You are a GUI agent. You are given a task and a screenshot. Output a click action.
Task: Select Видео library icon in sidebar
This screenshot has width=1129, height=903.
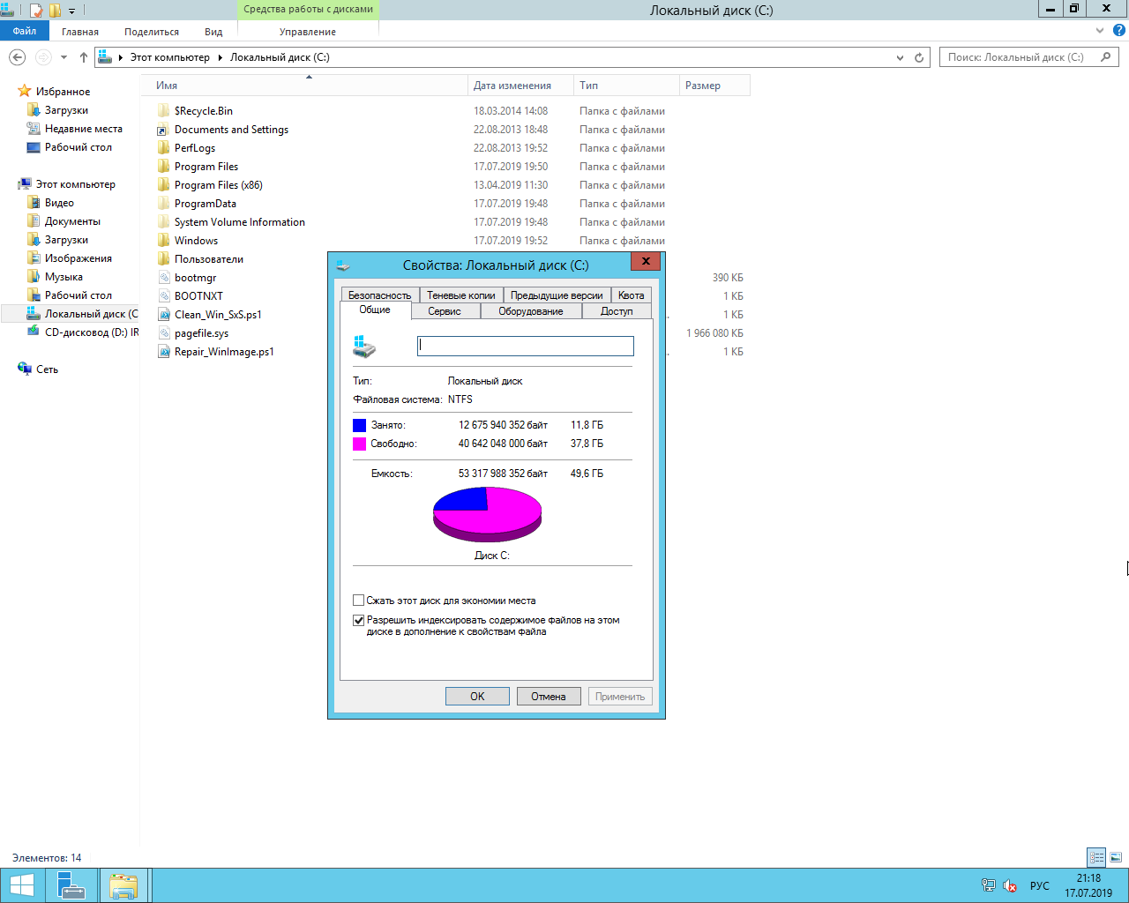[x=34, y=203]
